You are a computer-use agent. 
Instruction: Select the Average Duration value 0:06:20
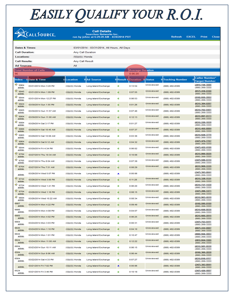pos(134,74)
